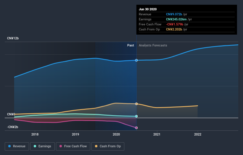Image resolution: width=243 pixels, height=155 pixels.
Task: Click the CN¥245.026m earnings value in tooltip
Action: pos(176,19)
